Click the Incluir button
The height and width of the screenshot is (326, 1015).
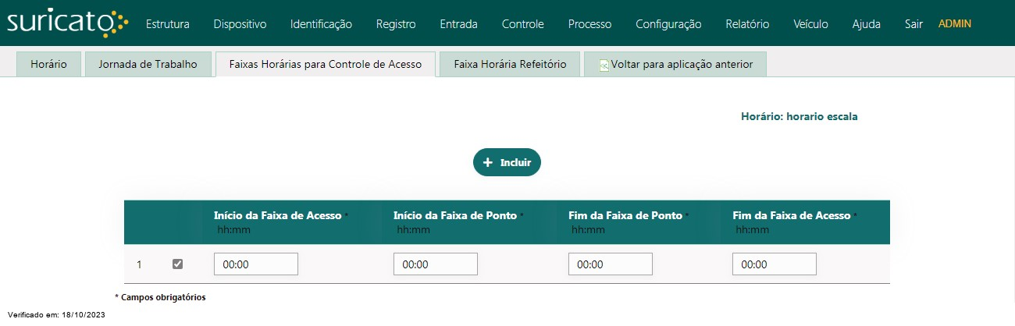pyautogui.click(x=507, y=162)
